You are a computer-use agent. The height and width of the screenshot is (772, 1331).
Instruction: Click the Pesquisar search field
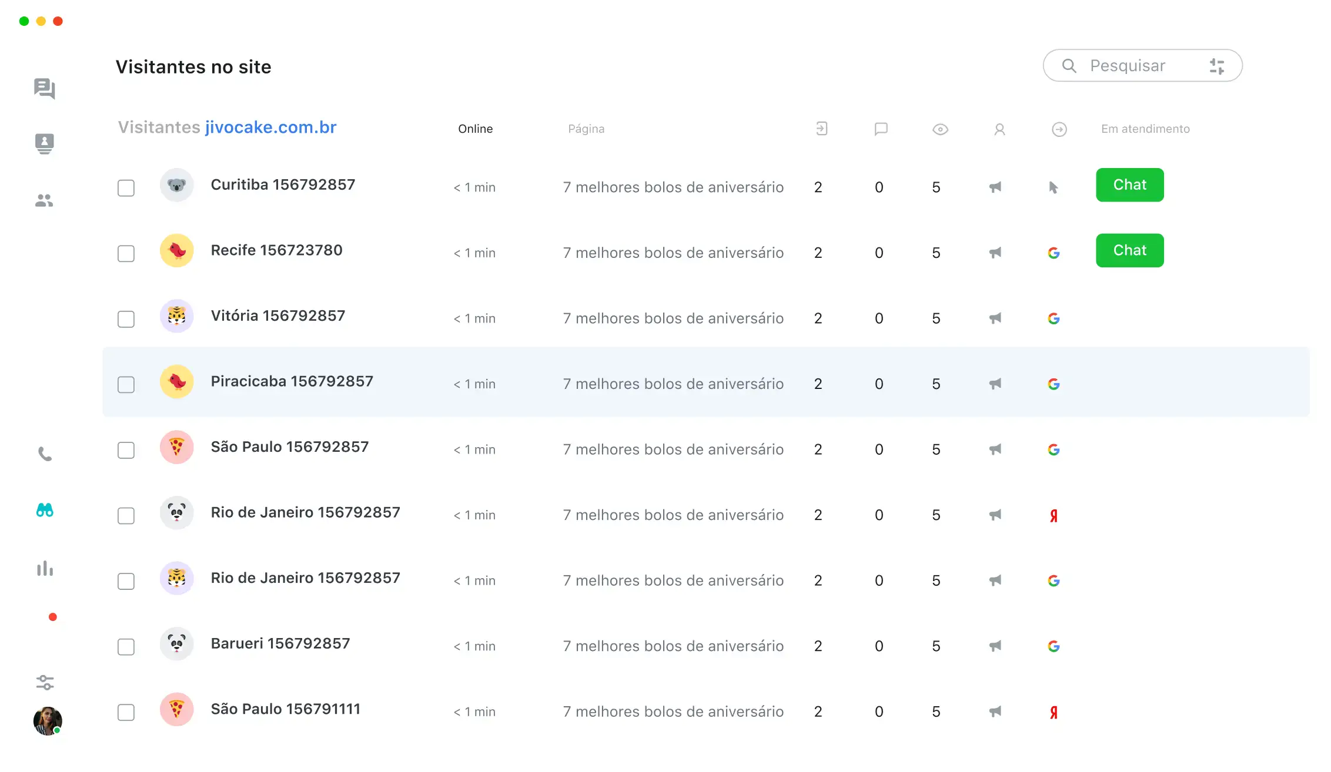coord(1127,66)
